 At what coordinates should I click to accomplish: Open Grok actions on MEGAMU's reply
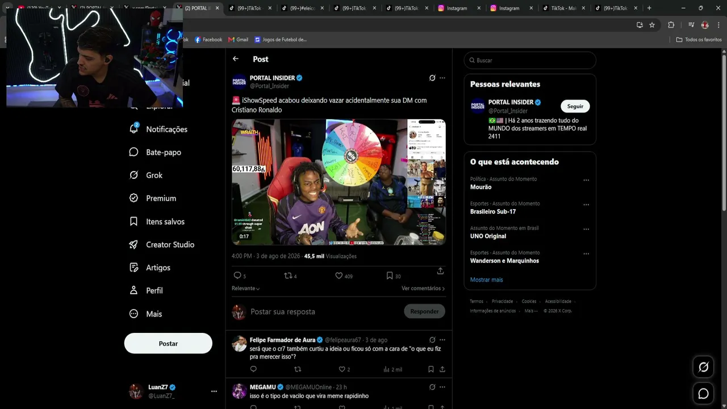tap(432, 387)
